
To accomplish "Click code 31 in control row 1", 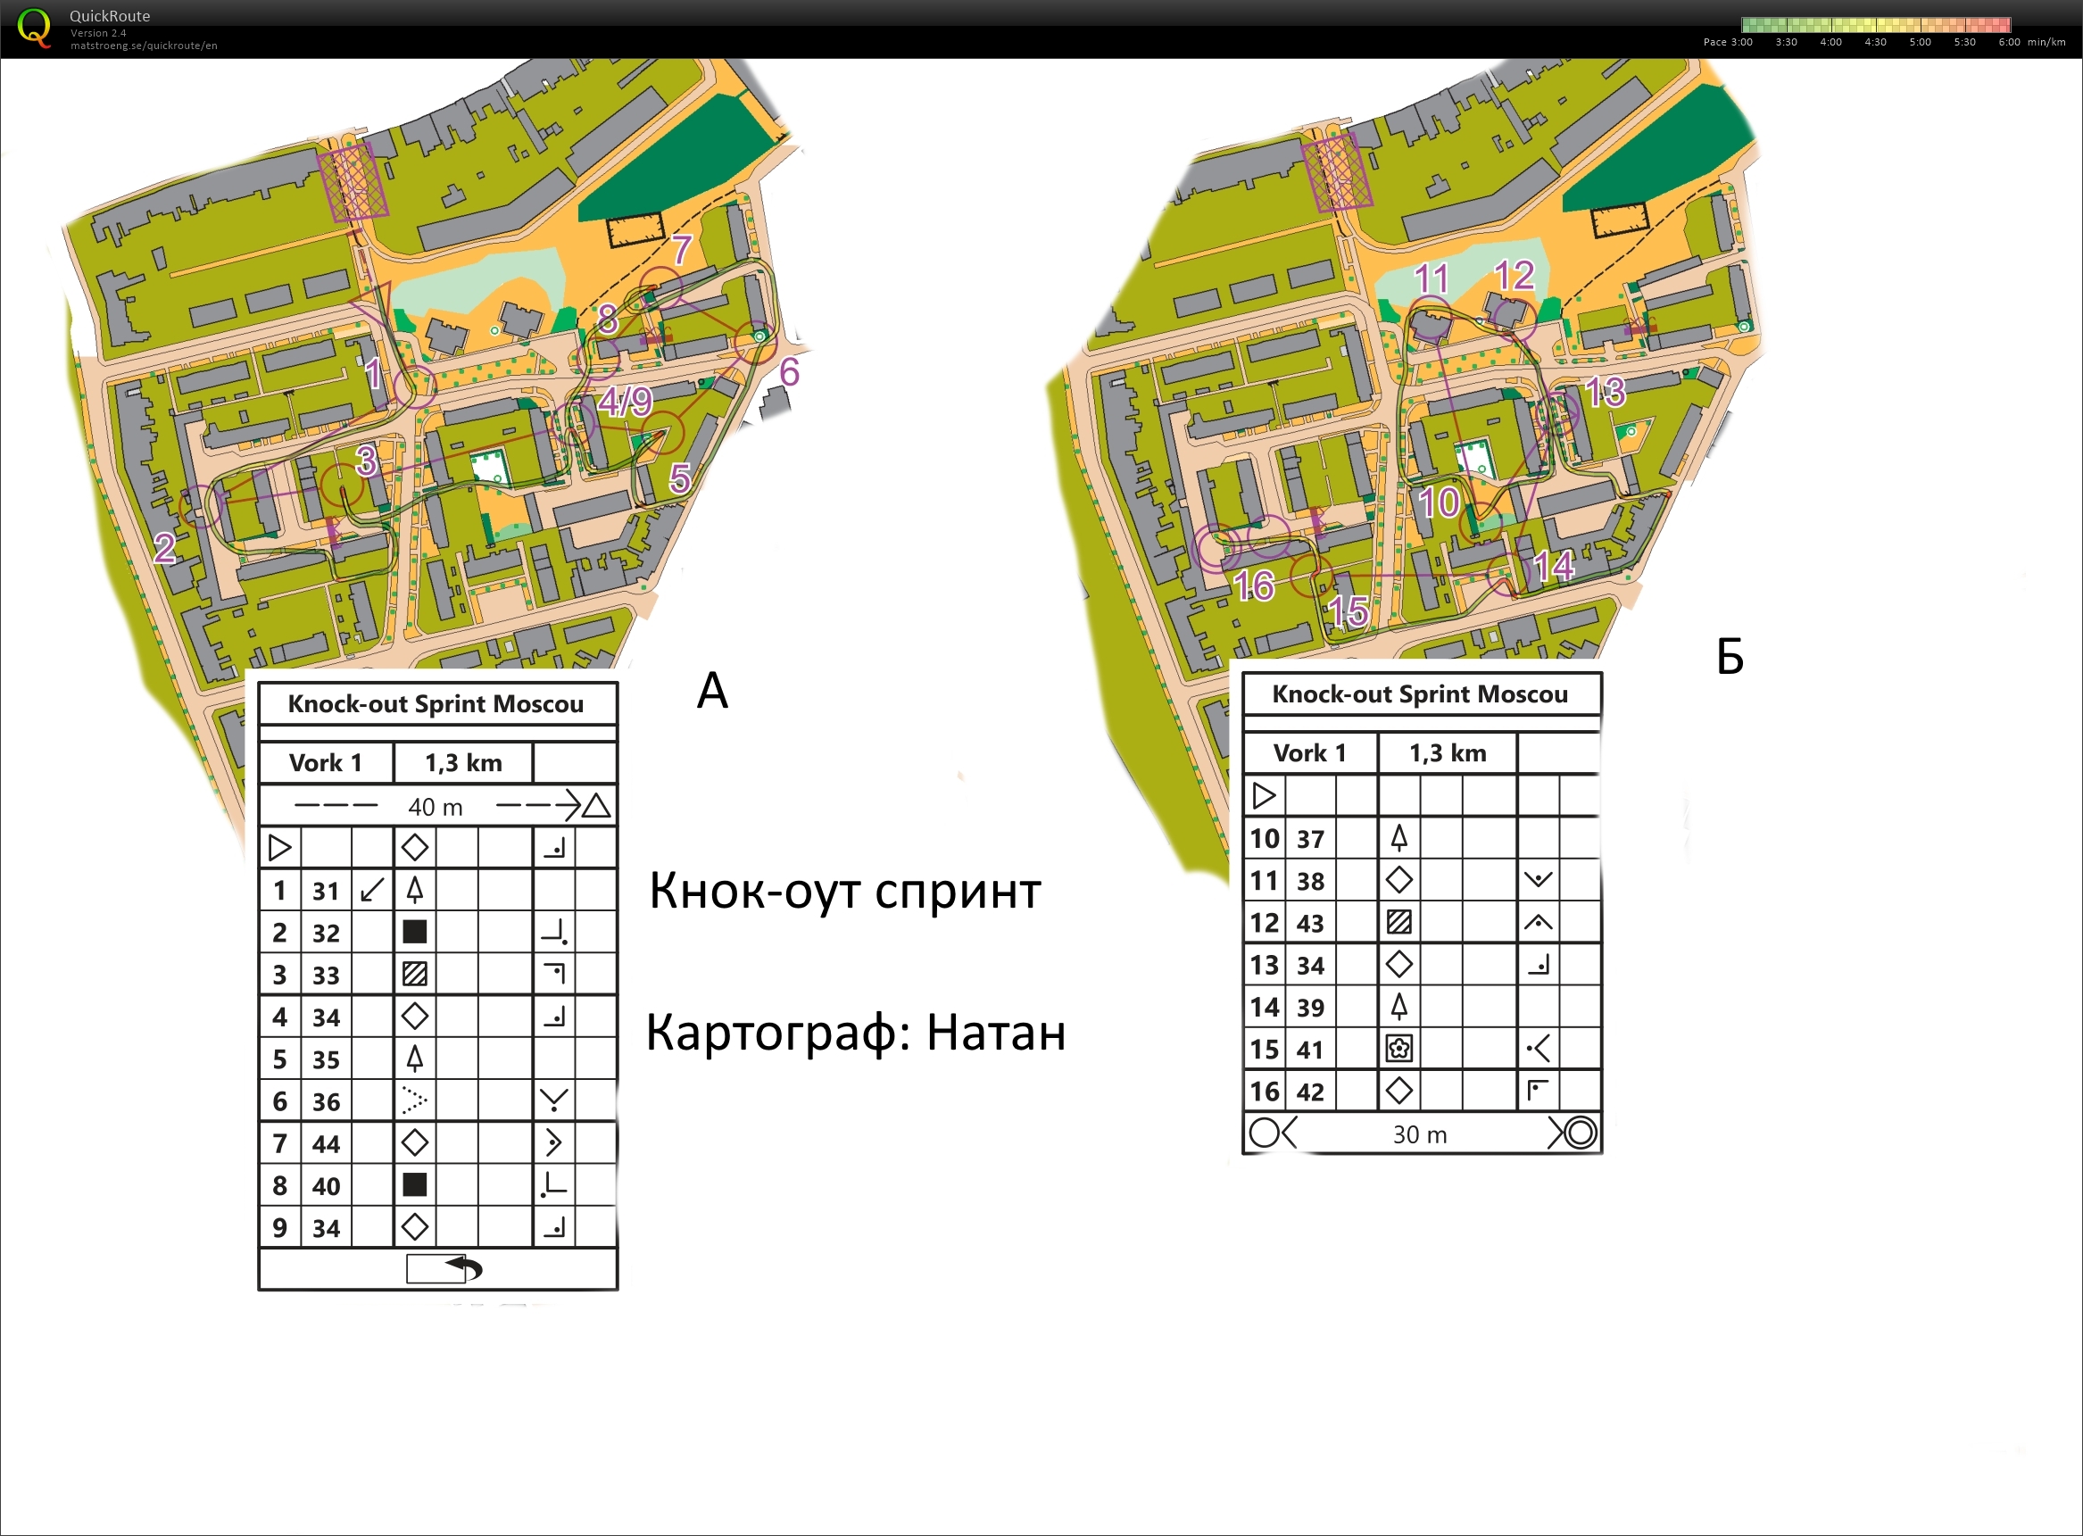I will point(326,891).
